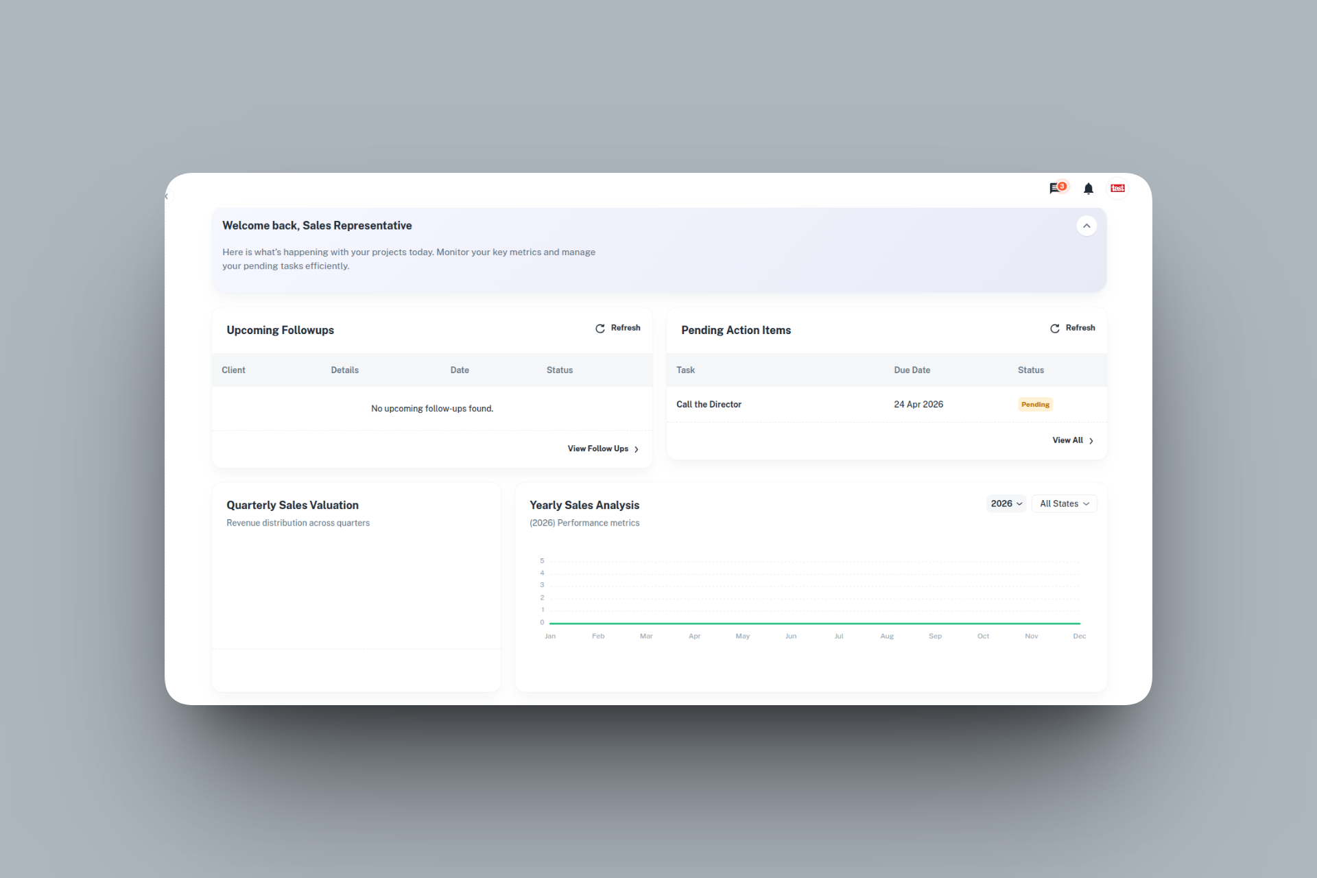This screenshot has width=1317, height=878.
Task: Expand the sidebar arrow at left edge
Action: (x=167, y=196)
